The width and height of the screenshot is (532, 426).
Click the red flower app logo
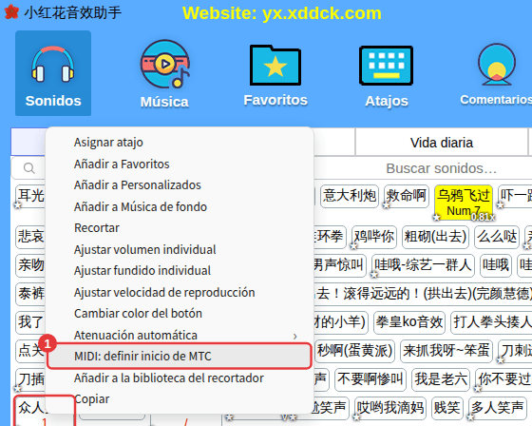coord(11,12)
